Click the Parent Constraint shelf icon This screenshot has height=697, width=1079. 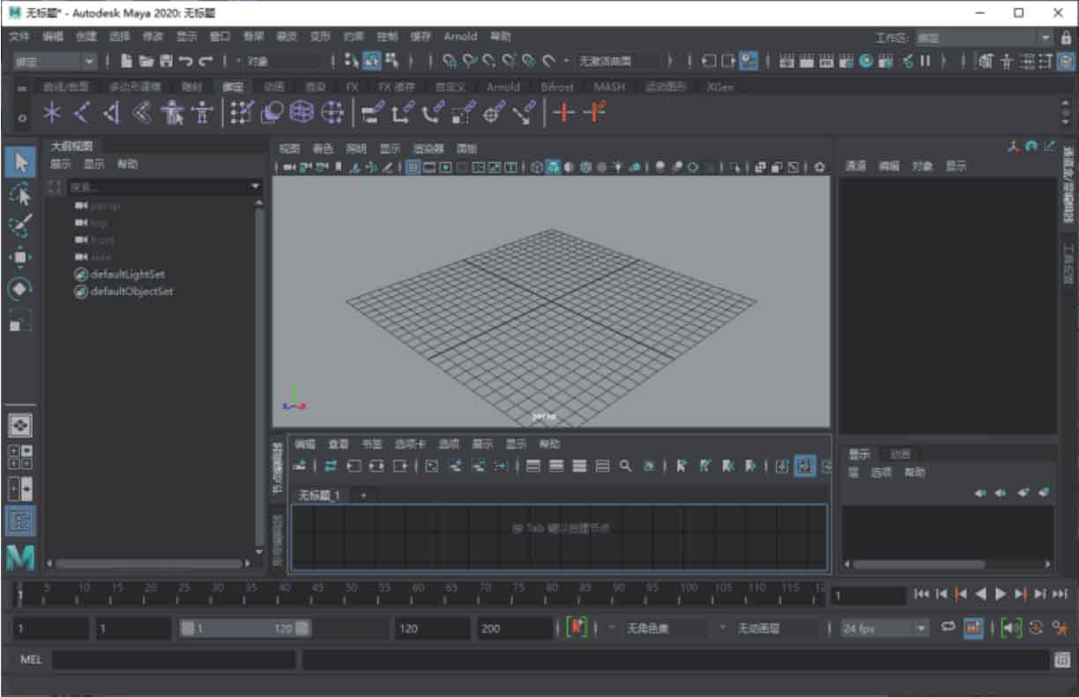[374, 112]
